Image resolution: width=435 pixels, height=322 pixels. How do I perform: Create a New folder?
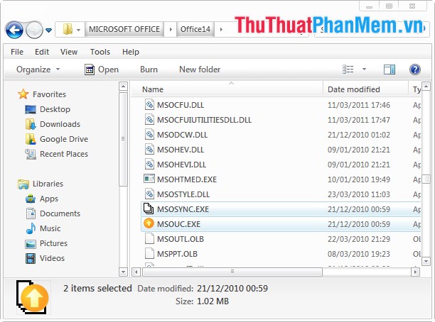200,70
